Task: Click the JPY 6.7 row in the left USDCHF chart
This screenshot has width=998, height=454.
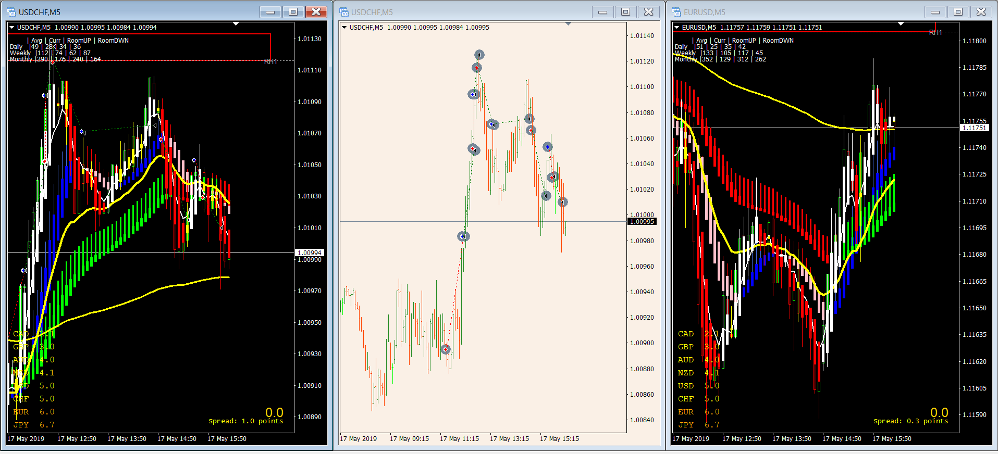Action: click(x=33, y=425)
